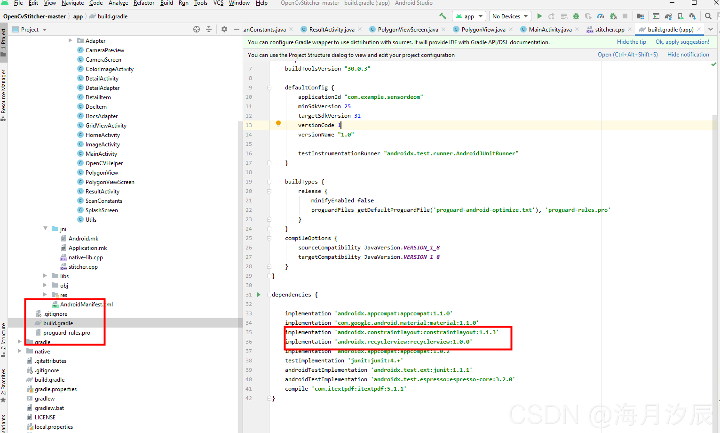Click Attach Debugger to Android Process icon
Viewport: 720px width, 433px height.
[x=613, y=16]
